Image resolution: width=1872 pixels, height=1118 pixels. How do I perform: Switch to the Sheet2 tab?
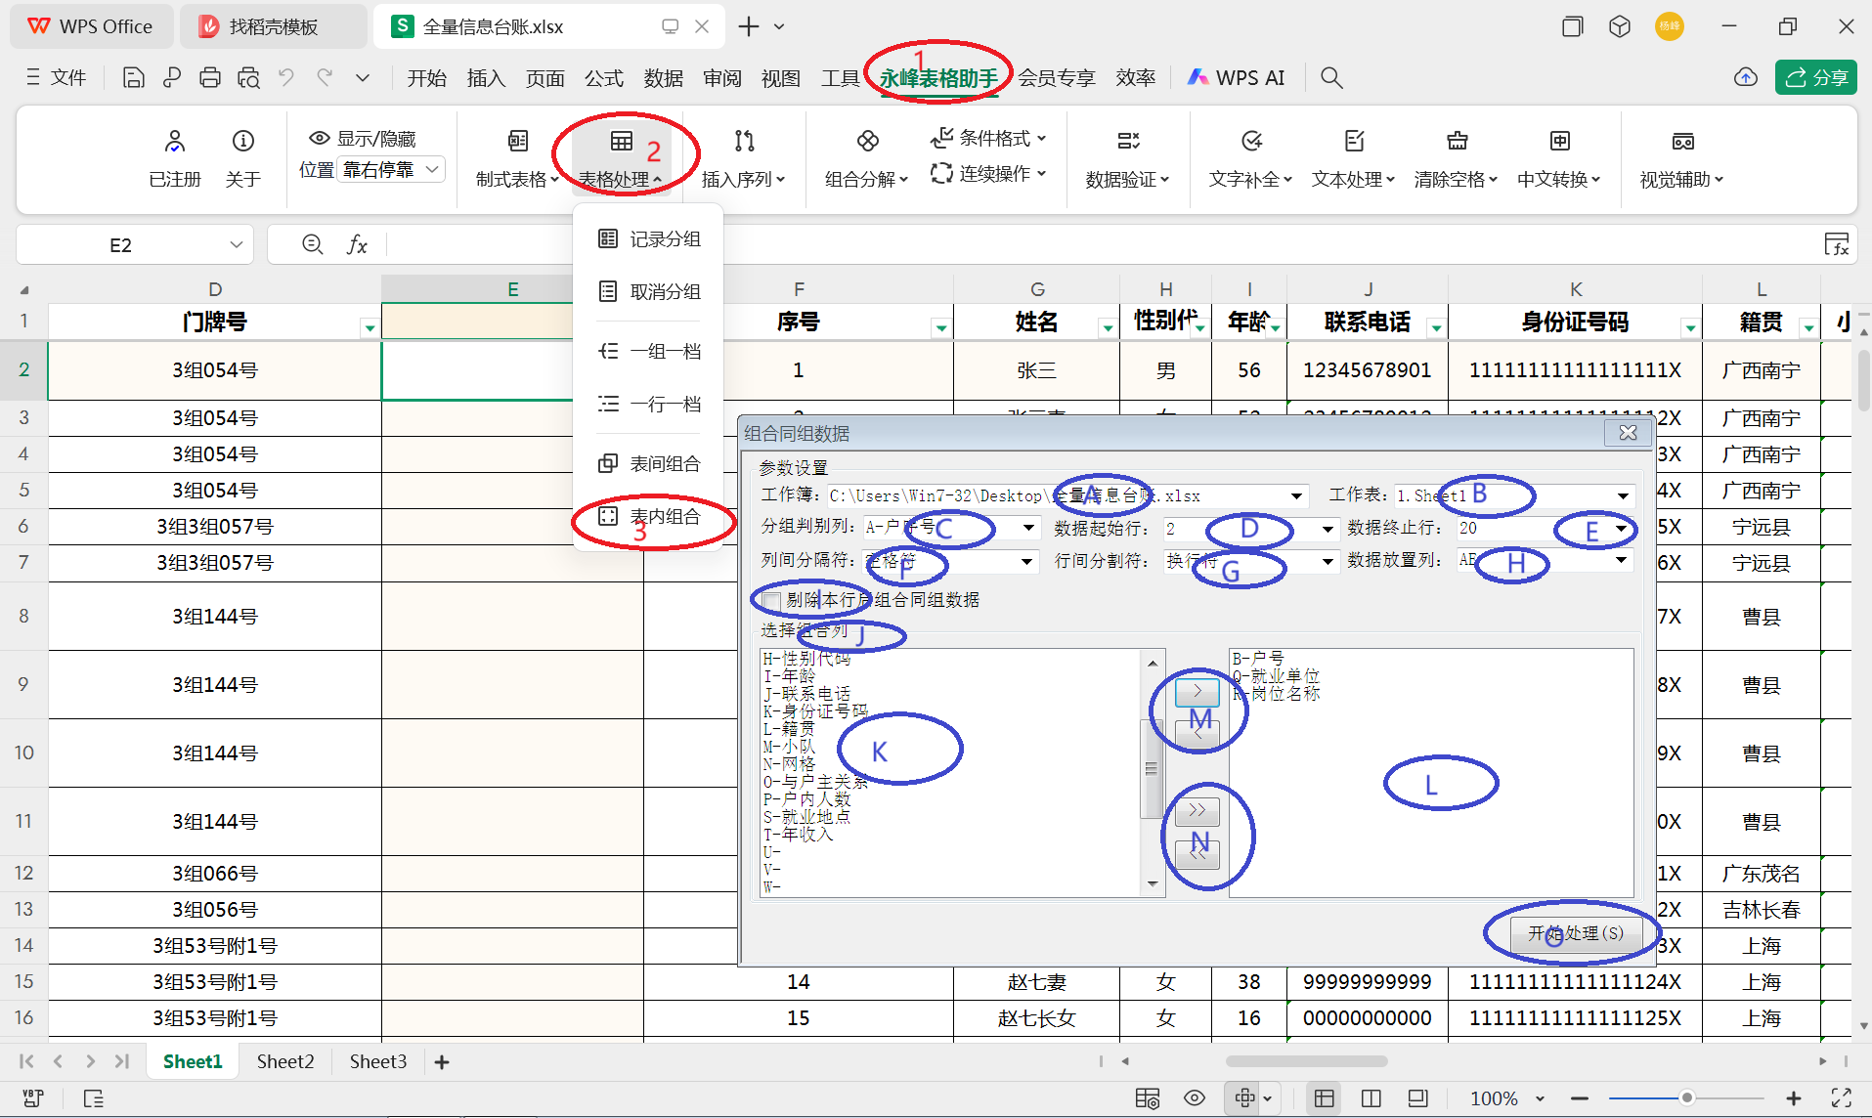(284, 1060)
